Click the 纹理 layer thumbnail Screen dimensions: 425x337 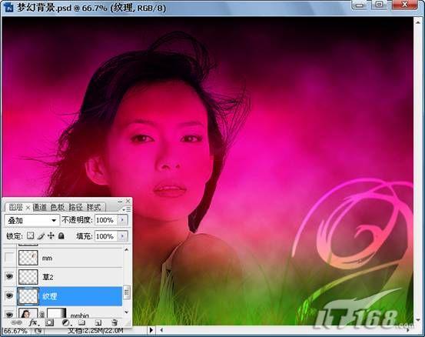tap(28, 295)
